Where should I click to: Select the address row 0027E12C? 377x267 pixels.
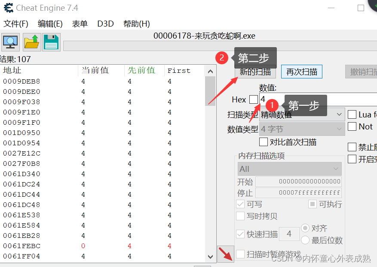click(103, 153)
